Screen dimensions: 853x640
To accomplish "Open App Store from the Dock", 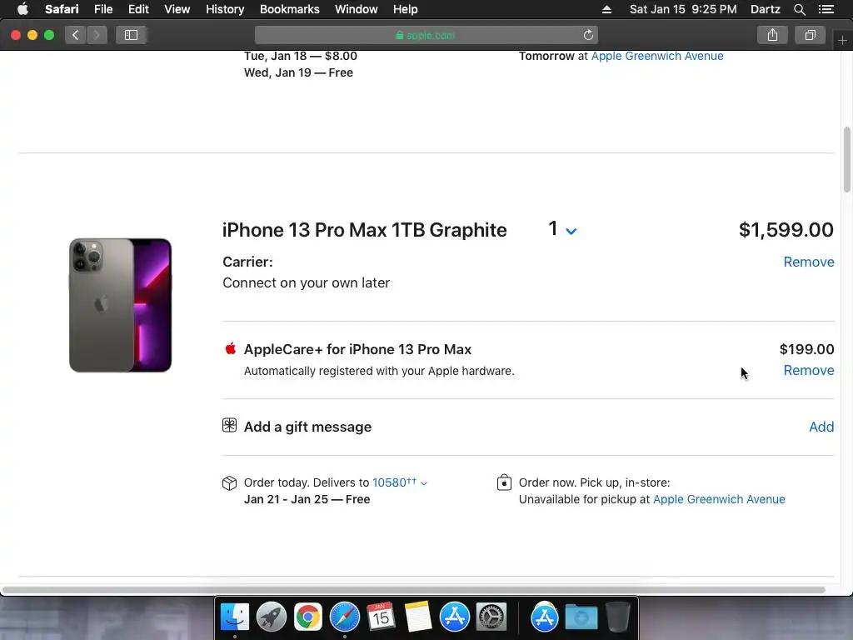I will click(x=454, y=617).
